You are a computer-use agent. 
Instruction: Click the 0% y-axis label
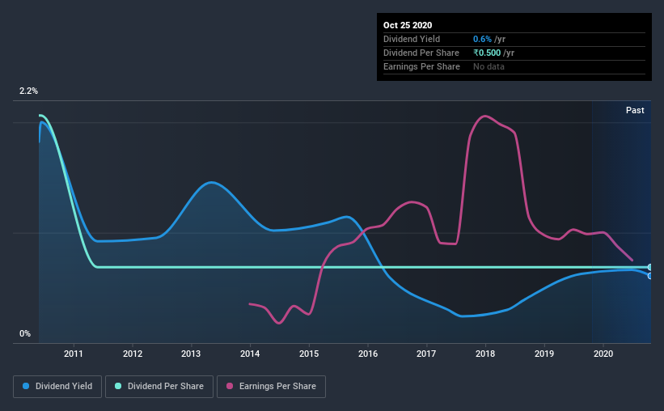25,334
